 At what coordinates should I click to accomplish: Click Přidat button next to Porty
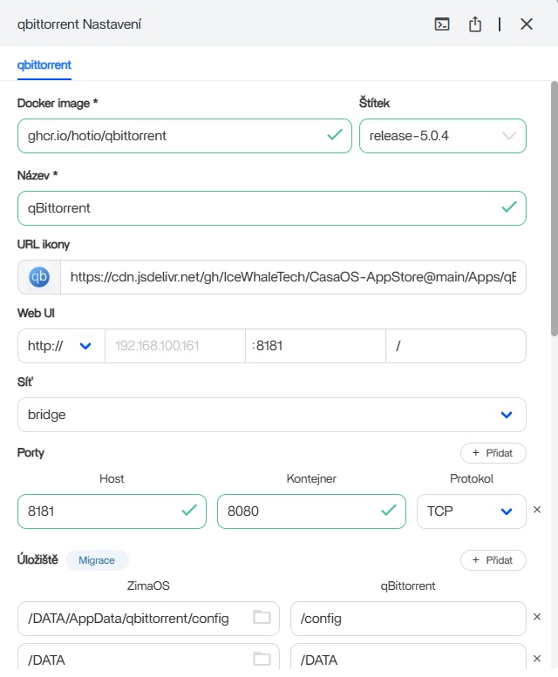coord(493,453)
